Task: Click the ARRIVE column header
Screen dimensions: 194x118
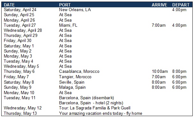Action: (159, 5)
